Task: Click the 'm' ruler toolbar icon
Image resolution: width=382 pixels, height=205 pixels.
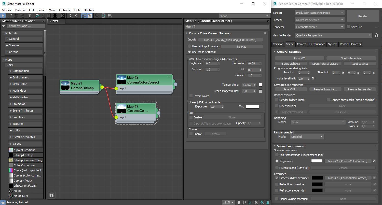Action: pyautogui.click(x=110, y=16)
